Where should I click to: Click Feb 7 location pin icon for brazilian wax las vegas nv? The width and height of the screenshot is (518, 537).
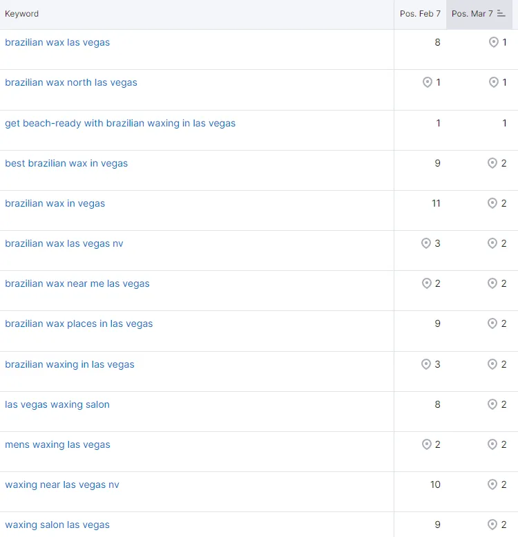click(426, 243)
